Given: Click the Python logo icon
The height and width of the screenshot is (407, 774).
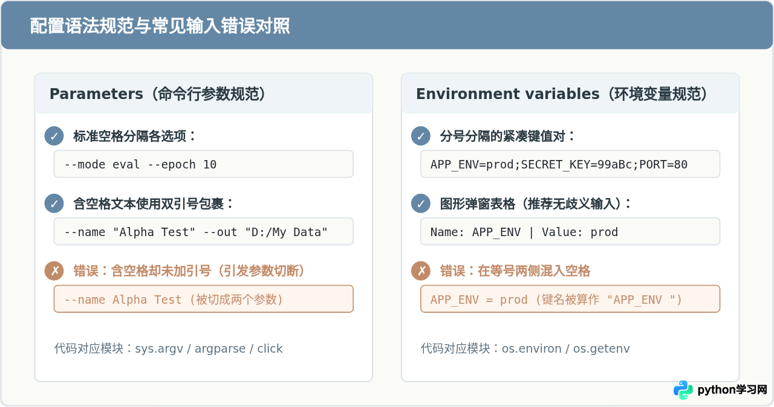Looking at the screenshot, I should click(x=683, y=390).
